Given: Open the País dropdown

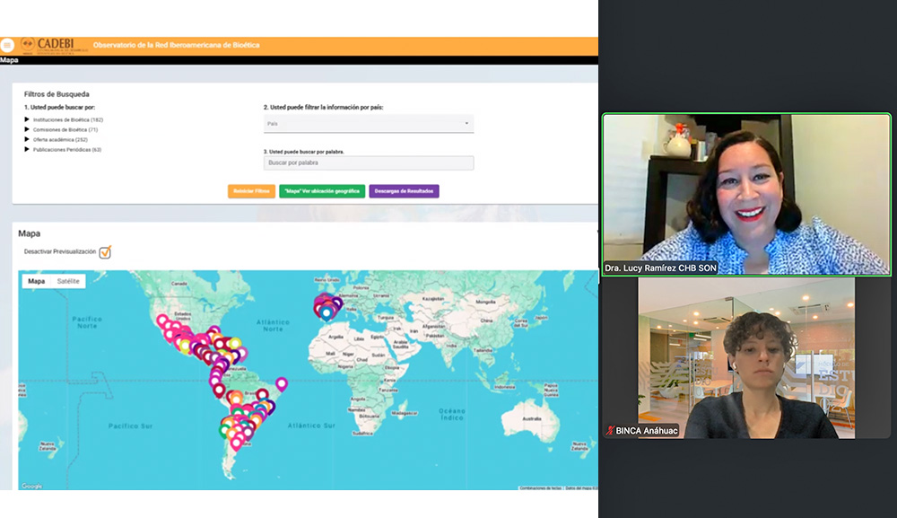Looking at the screenshot, I should pyautogui.click(x=368, y=123).
